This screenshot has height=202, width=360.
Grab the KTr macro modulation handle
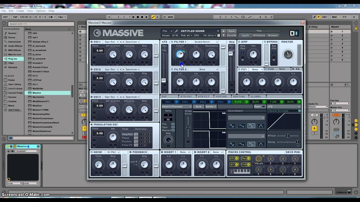pos(237,158)
